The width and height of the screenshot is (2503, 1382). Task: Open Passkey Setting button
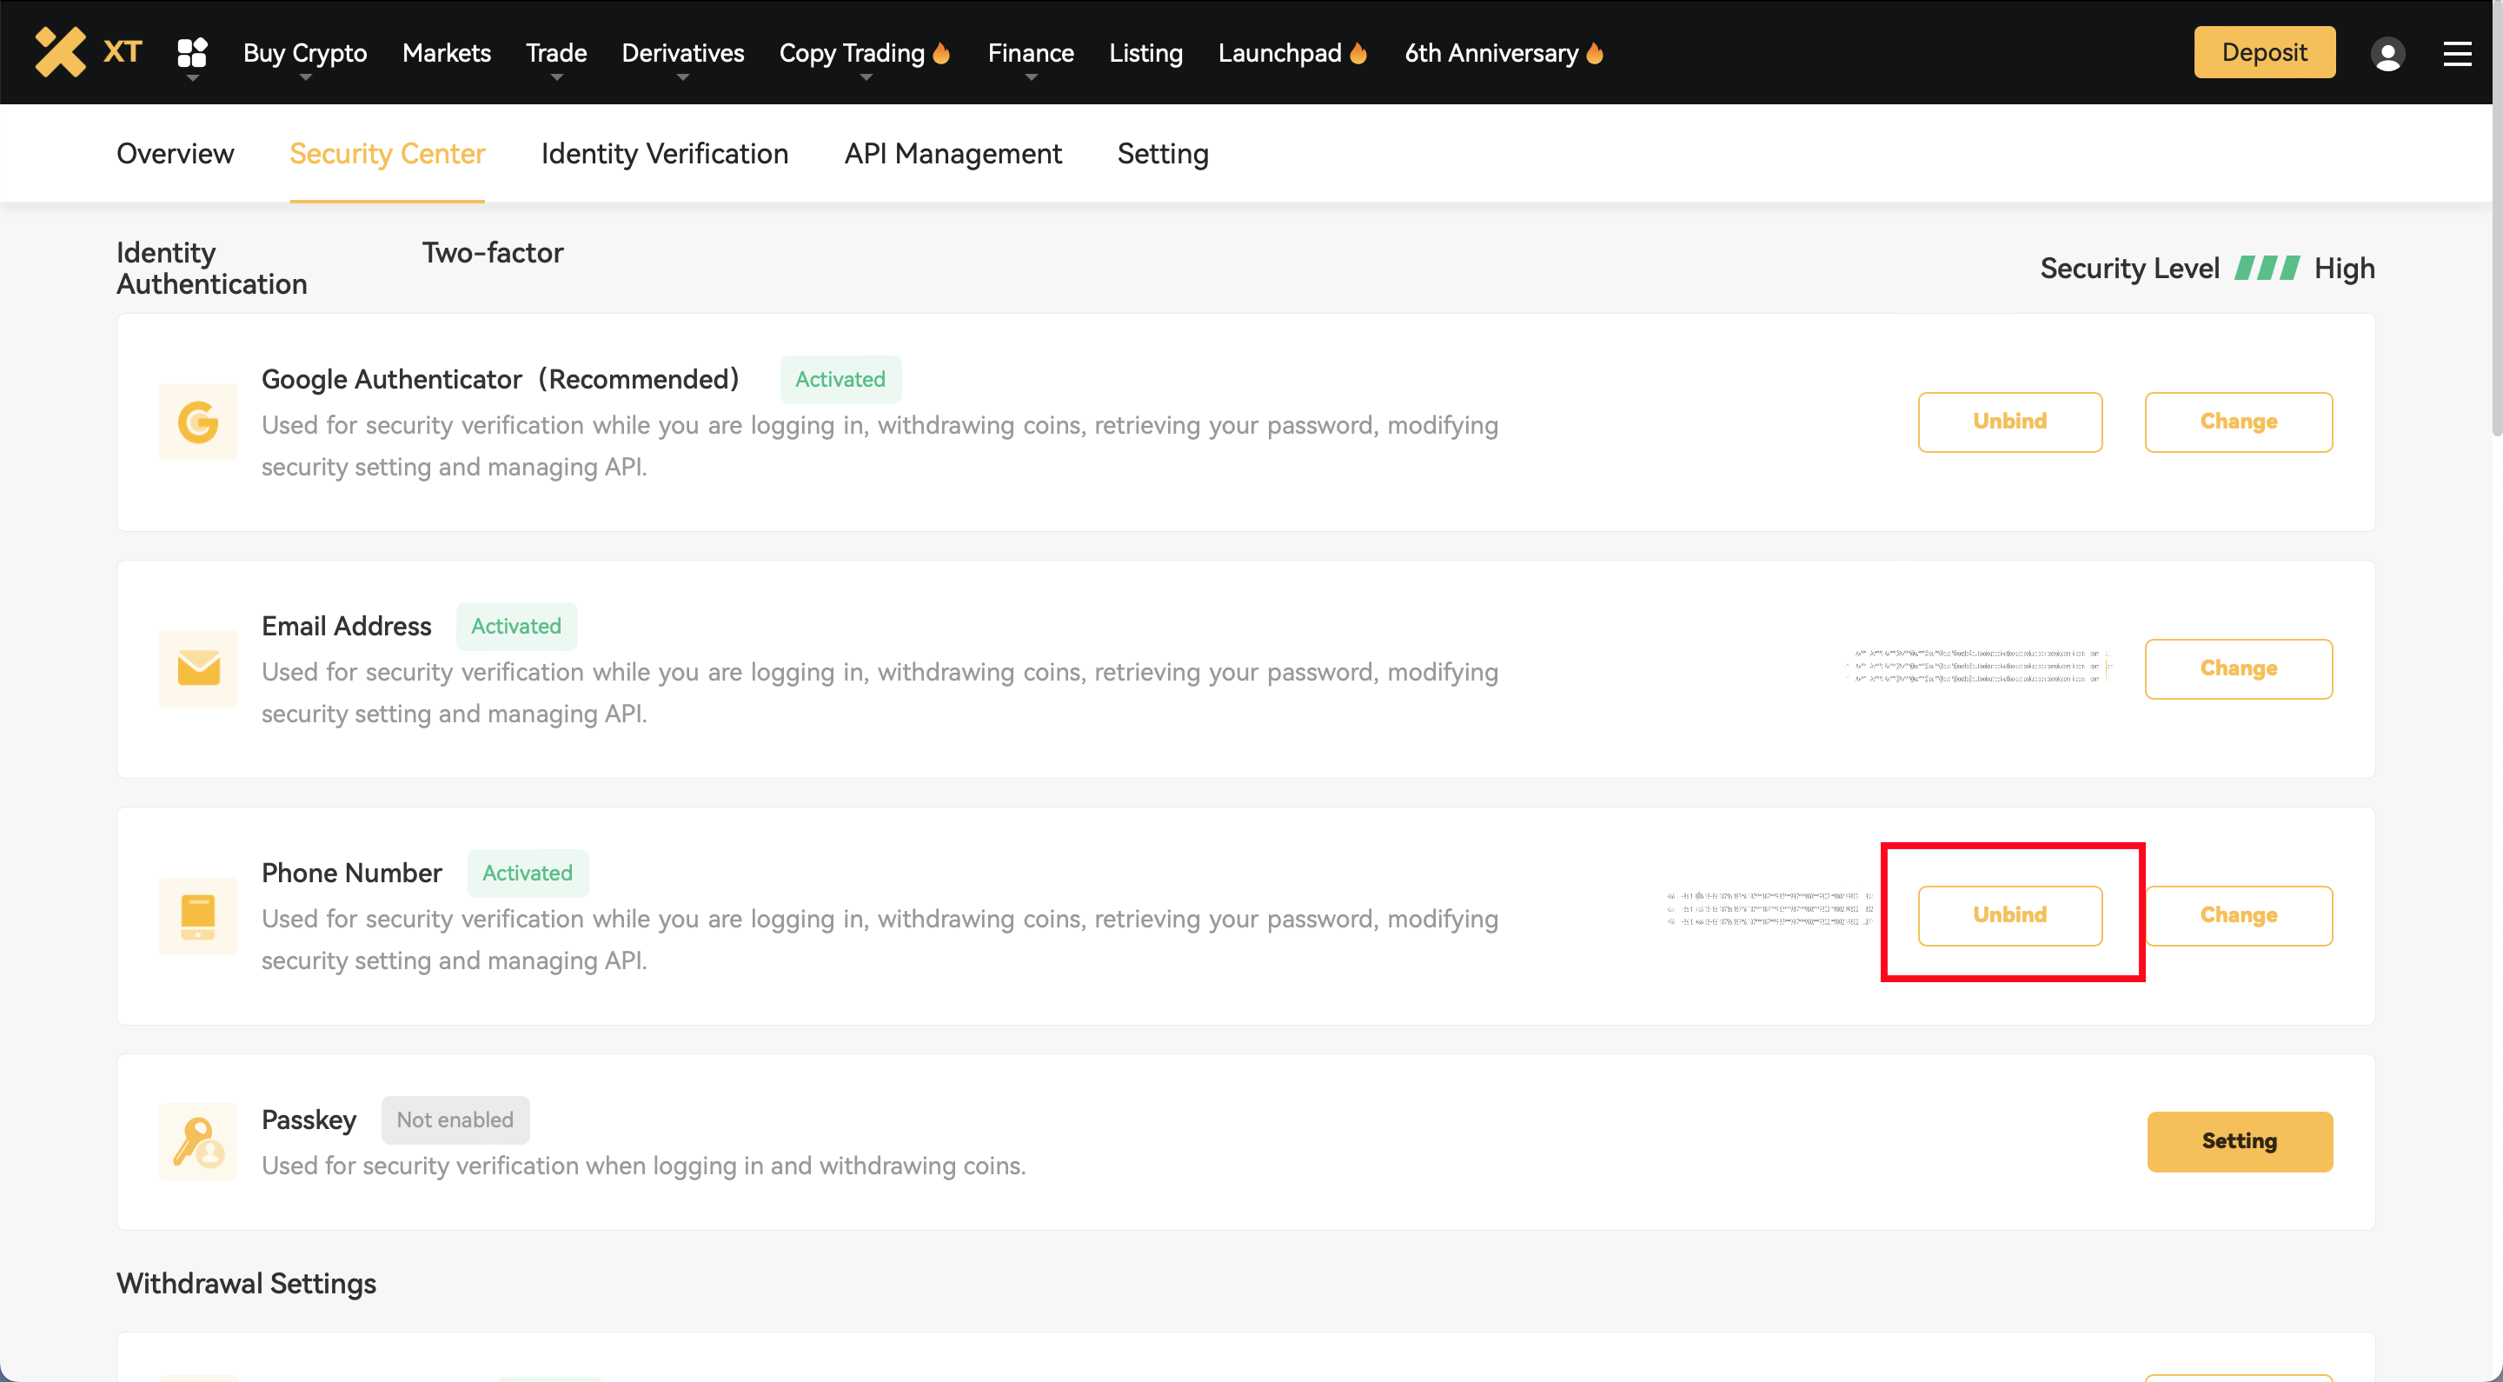[2239, 1141]
